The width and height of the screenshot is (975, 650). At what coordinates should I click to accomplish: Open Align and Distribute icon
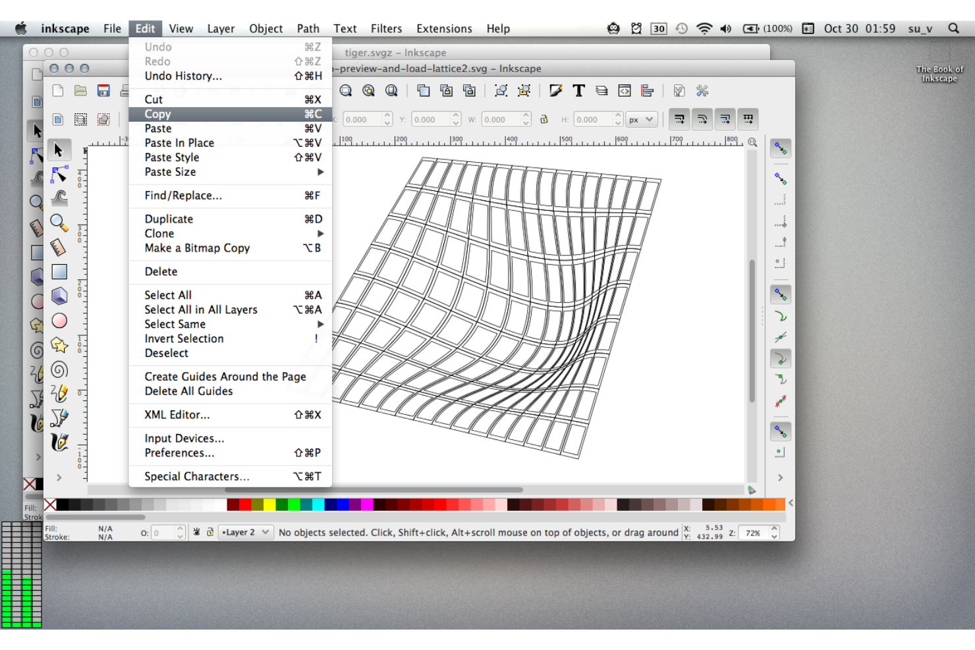coord(647,91)
